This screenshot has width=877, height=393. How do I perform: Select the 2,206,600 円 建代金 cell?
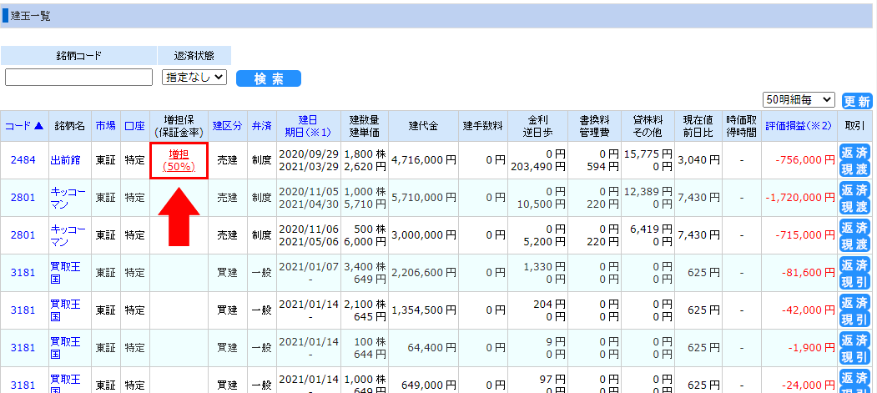tap(423, 273)
